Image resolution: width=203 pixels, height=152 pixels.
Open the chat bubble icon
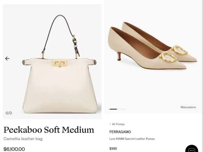192,148
